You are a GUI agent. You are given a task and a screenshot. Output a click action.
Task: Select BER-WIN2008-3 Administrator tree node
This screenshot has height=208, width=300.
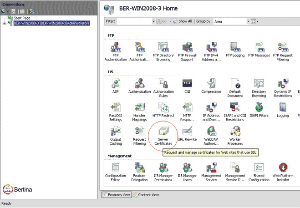pos(51,23)
